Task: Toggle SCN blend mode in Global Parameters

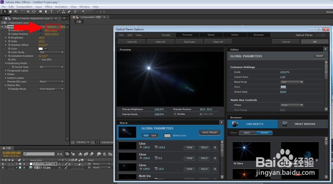Action: [154, 136]
